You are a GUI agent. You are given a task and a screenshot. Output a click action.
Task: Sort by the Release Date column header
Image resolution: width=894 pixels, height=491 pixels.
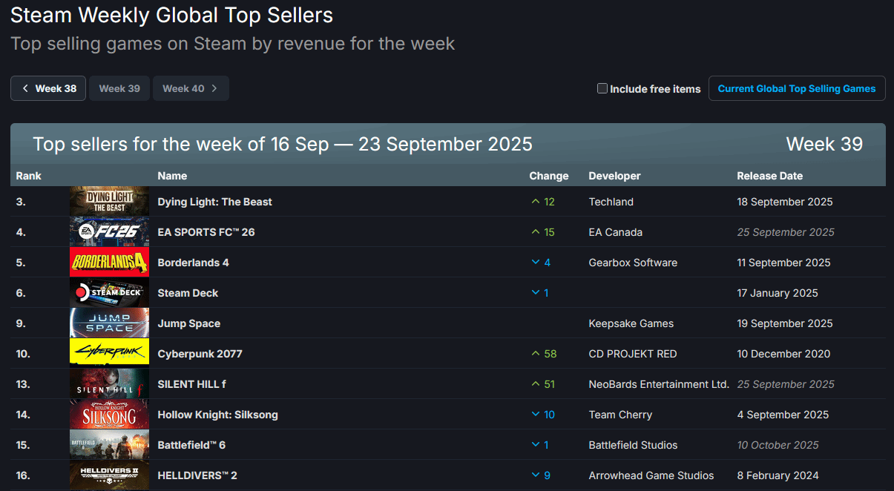click(769, 176)
